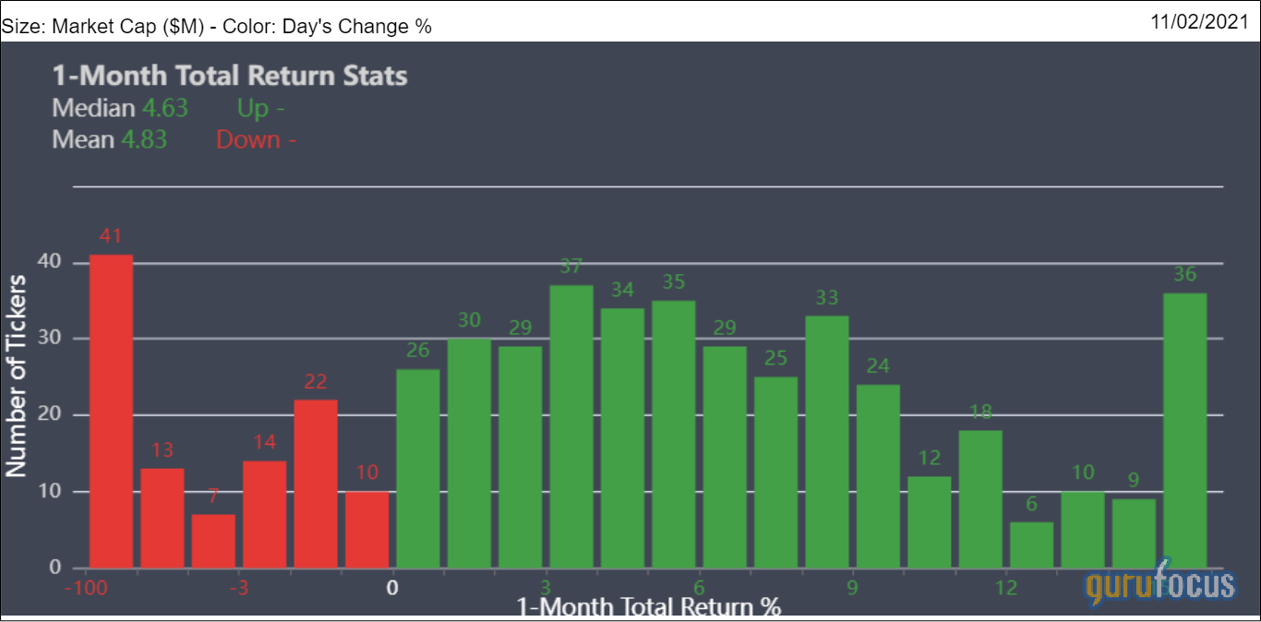Image resolution: width=1261 pixels, height=622 pixels.
Task: Select the green bar labeled 37
Action: point(571,426)
